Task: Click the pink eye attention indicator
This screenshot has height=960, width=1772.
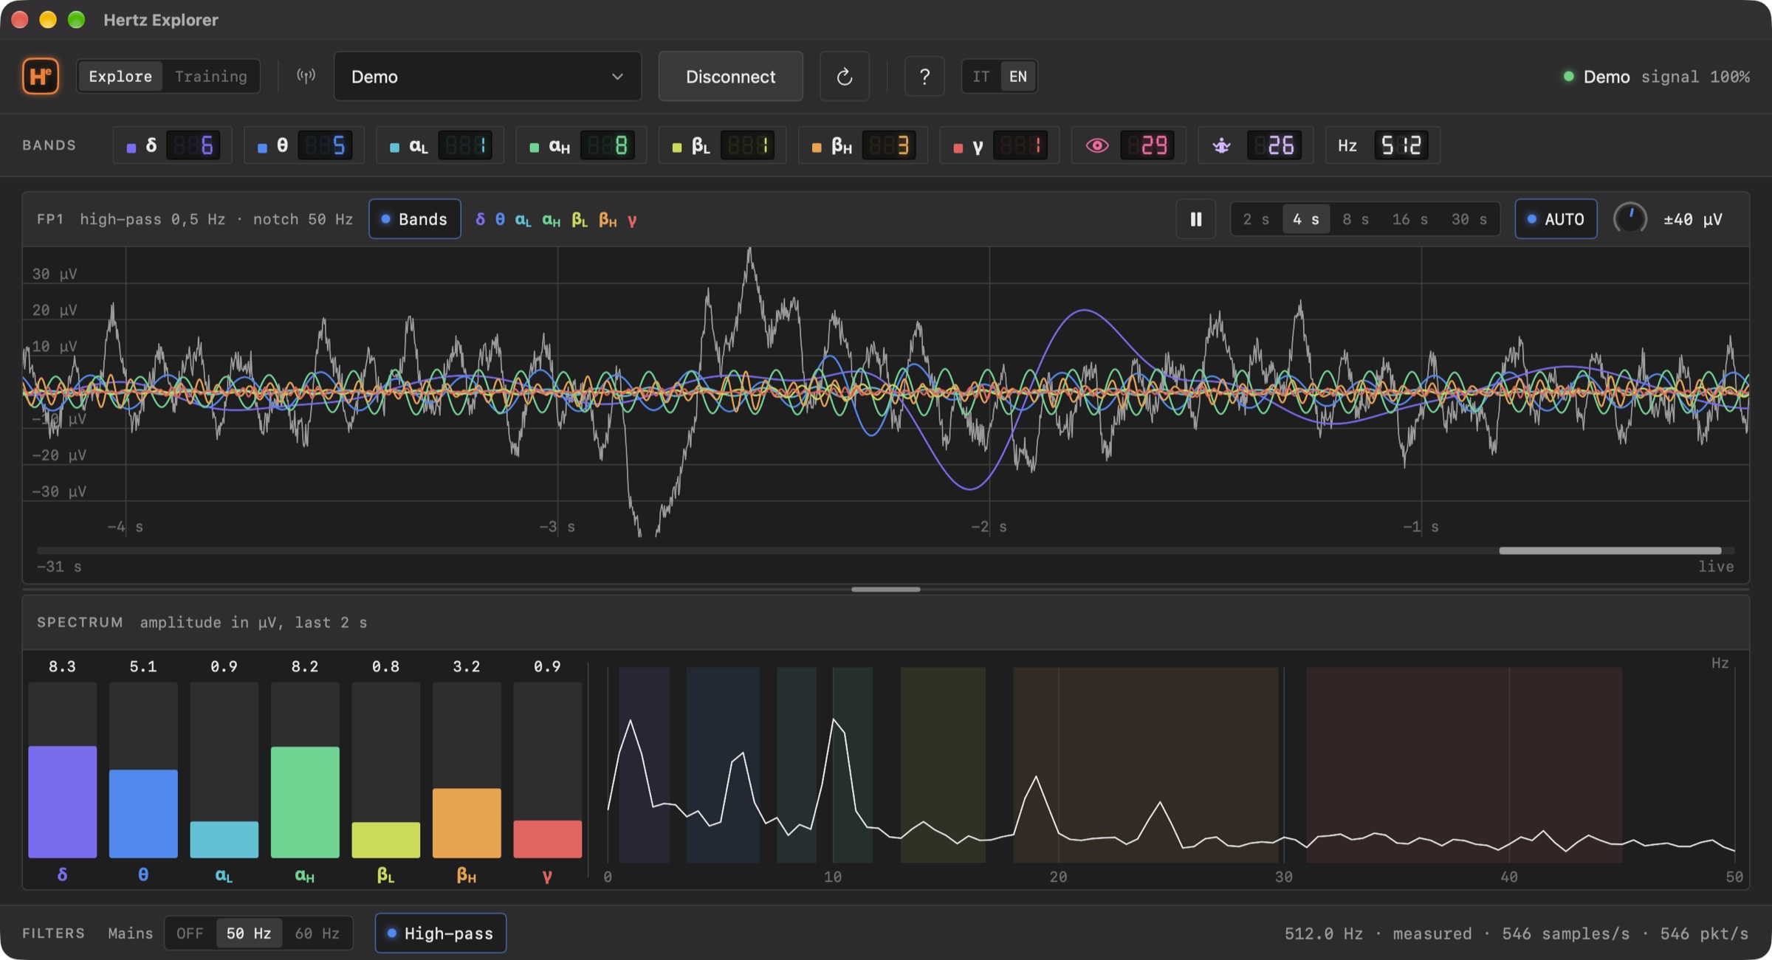Action: coord(1097,145)
